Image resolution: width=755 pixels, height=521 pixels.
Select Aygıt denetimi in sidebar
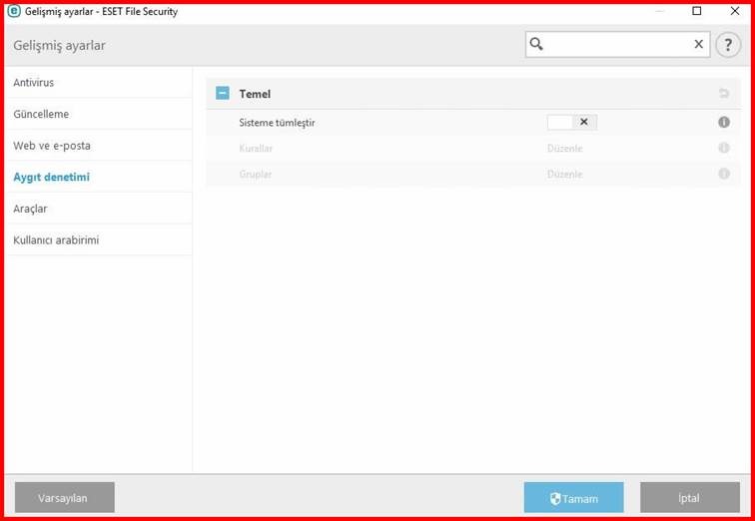pos(52,177)
